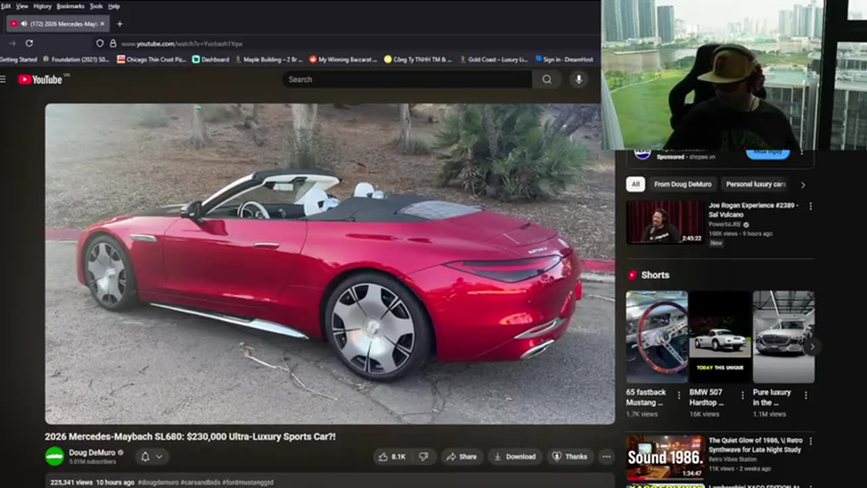This screenshot has height=488, width=867.
Task: Reload the page with refresh icon
Action: coord(29,43)
